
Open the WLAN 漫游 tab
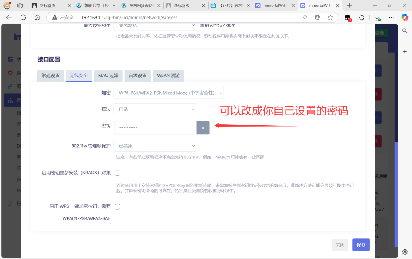(168, 76)
